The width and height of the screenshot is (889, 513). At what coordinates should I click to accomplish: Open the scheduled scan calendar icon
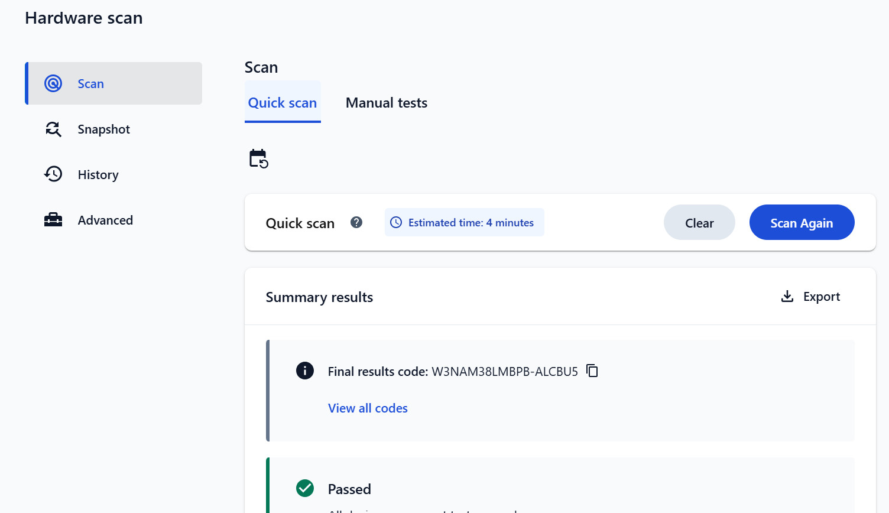pyautogui.click(x=258, y=159)
